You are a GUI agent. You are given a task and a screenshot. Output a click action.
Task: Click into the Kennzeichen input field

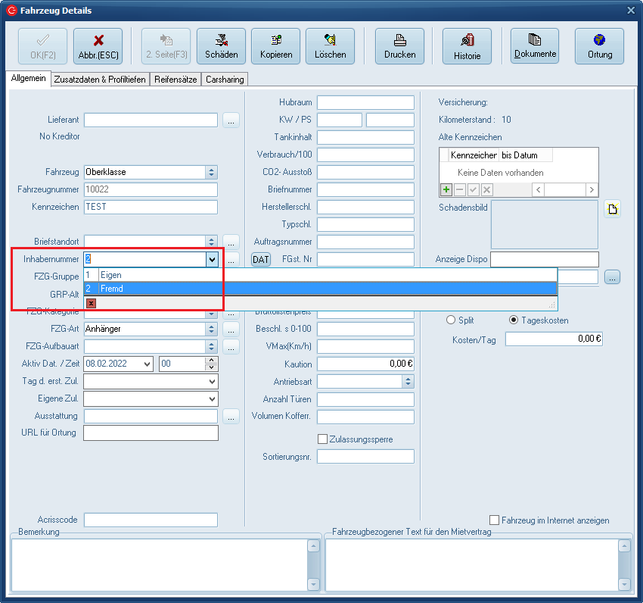(151, 207)
